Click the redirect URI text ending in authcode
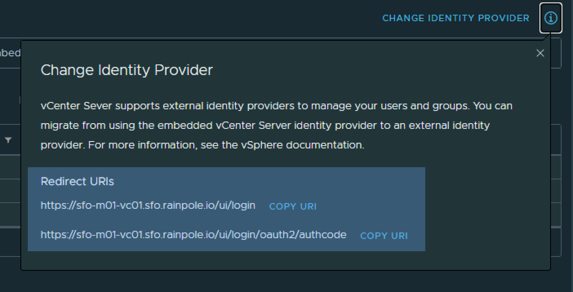Image resolution: width=573 pixels, height=292 pixels. pos(193,234)
